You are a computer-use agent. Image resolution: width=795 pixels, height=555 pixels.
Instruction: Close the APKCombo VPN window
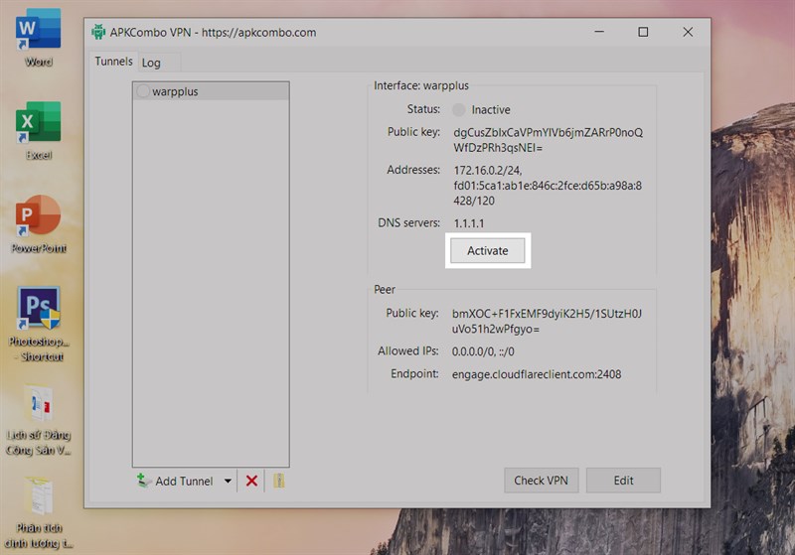[688, 32]
